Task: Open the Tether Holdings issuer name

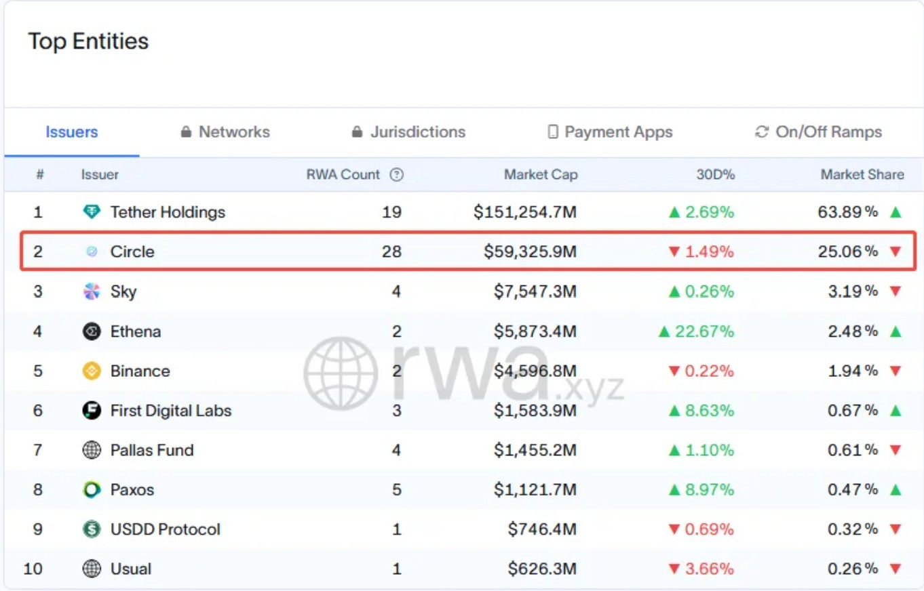Action: click(x=168, y=212)
